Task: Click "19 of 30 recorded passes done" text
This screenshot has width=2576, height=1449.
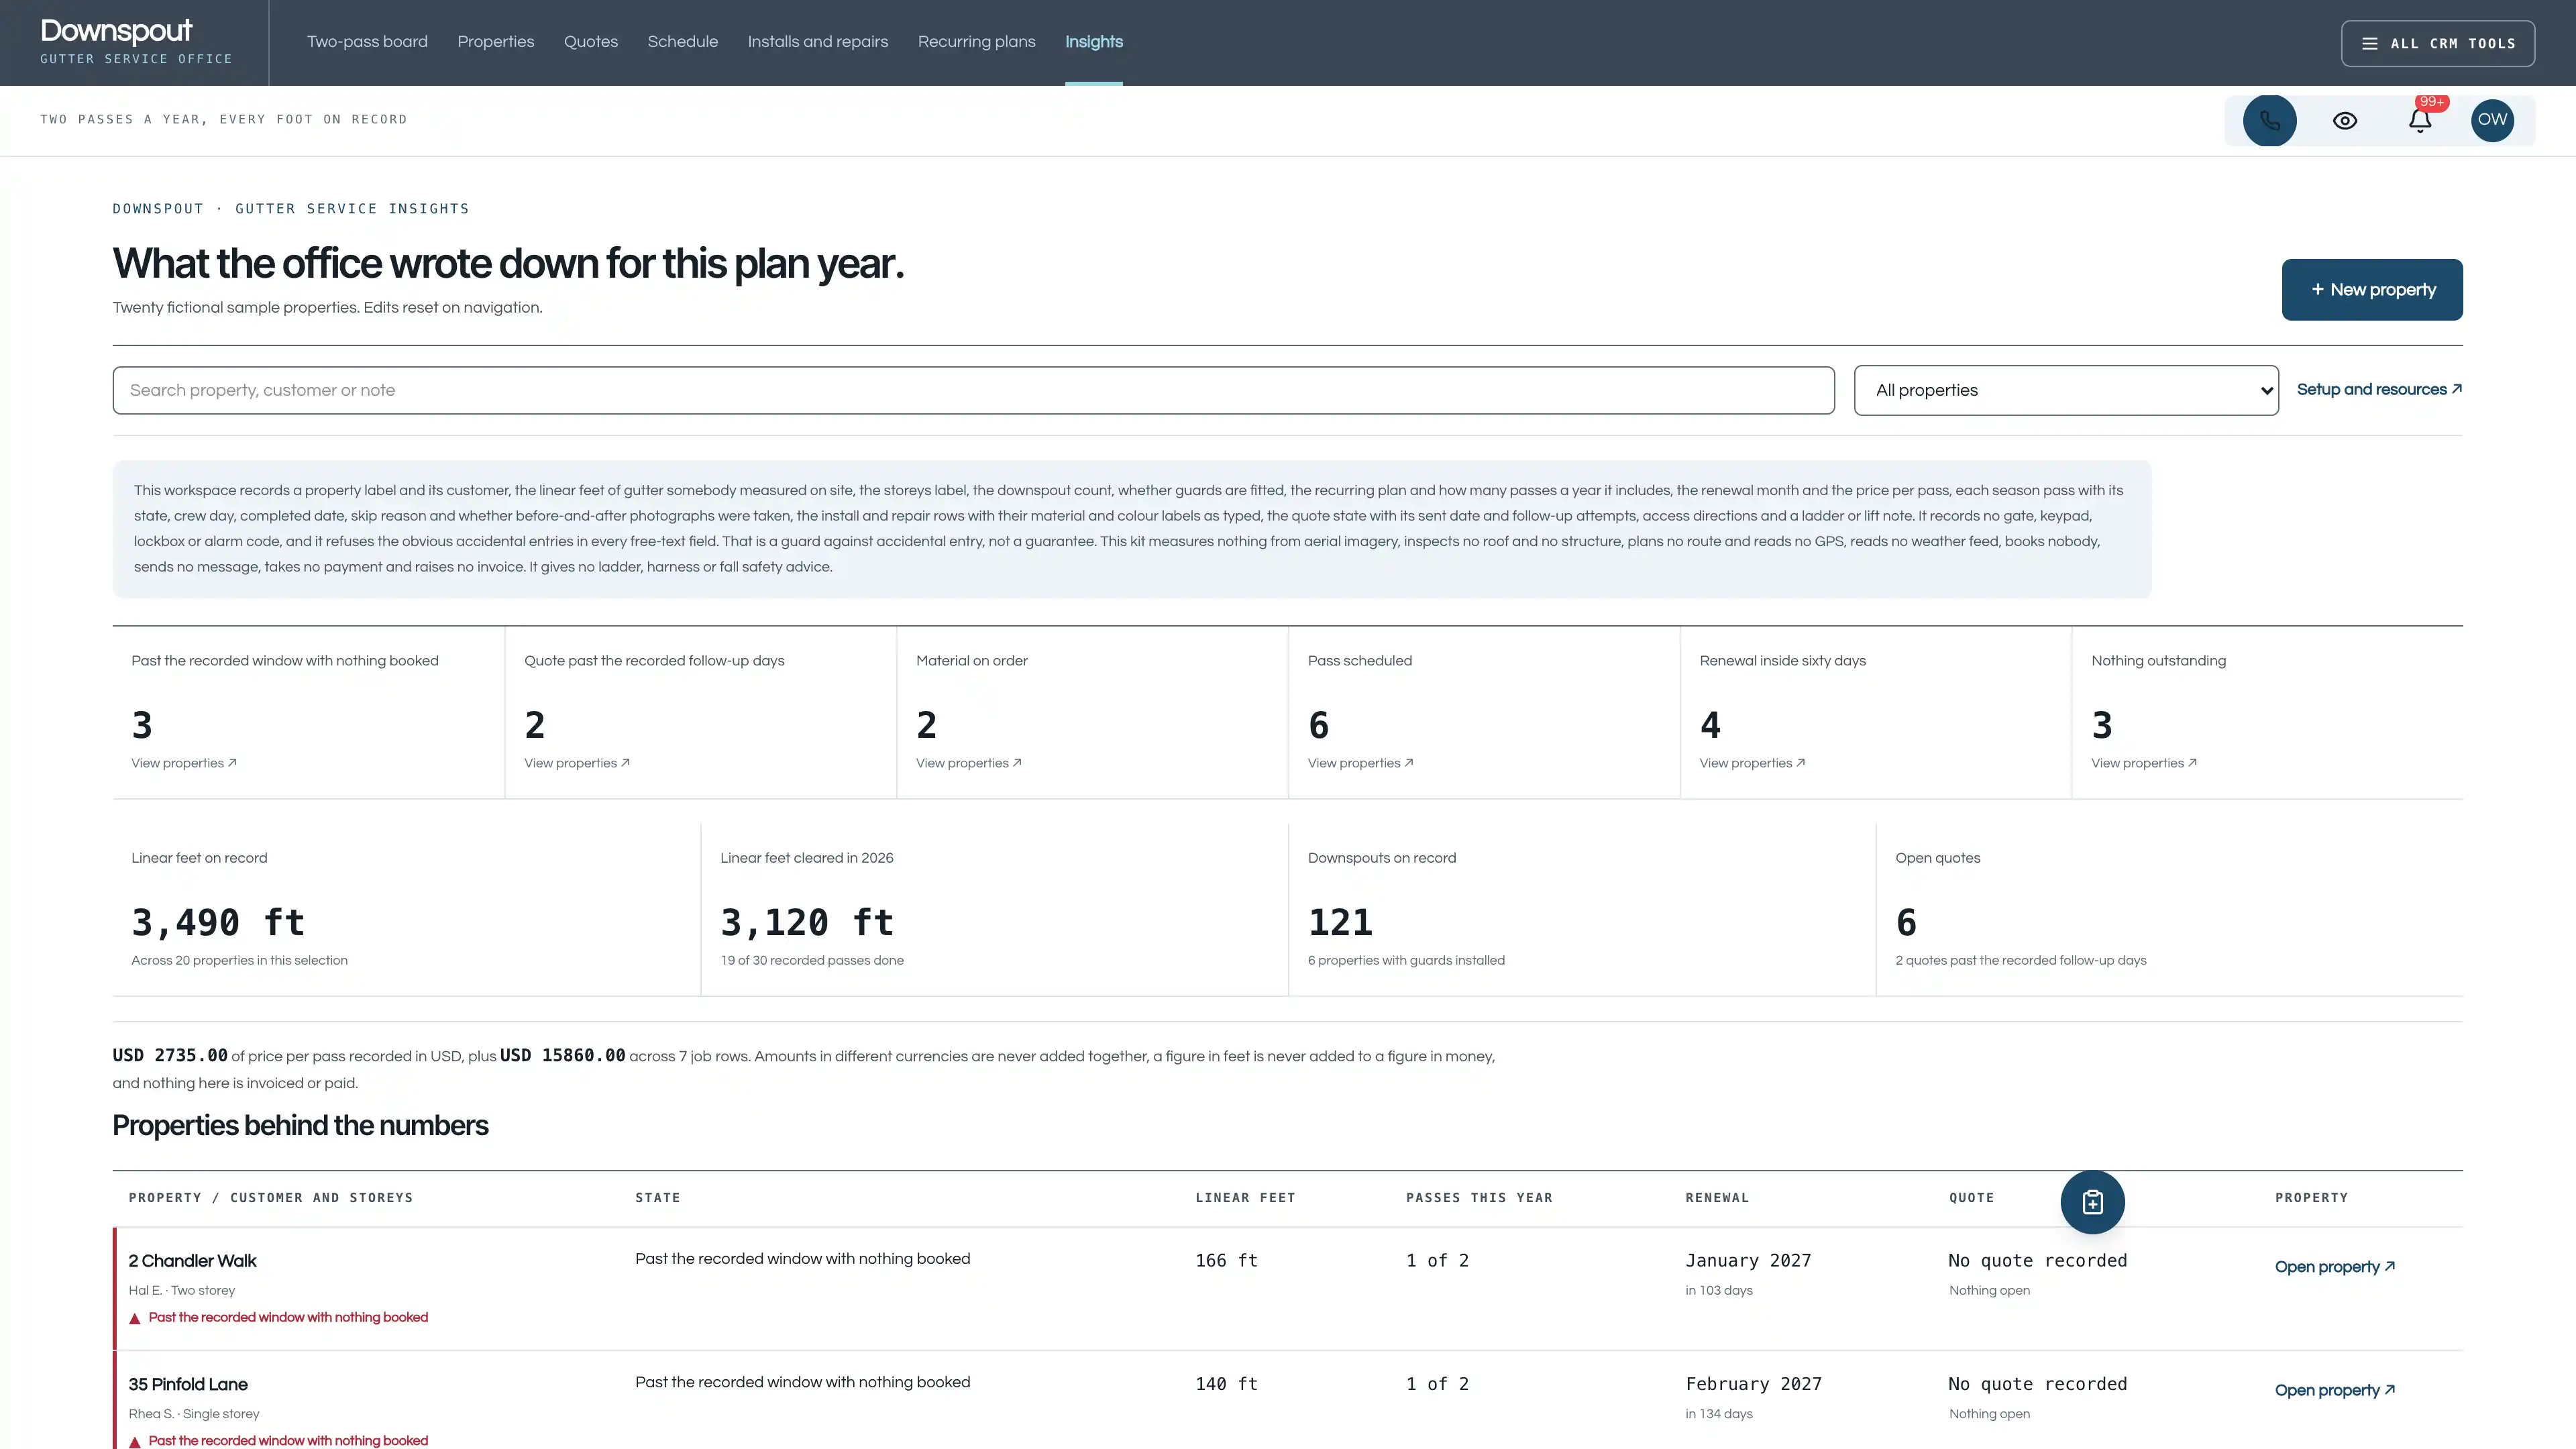Action: (812, 961)
